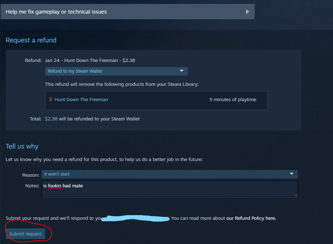
Task: Open the Refund to my Steam Wallet dropdown
Action: pos(116,71)
